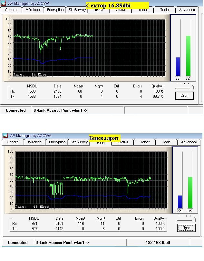Click the green signal bar labeled 72
204x261 pixels.
pyautogui.click(x=189, y=56)
